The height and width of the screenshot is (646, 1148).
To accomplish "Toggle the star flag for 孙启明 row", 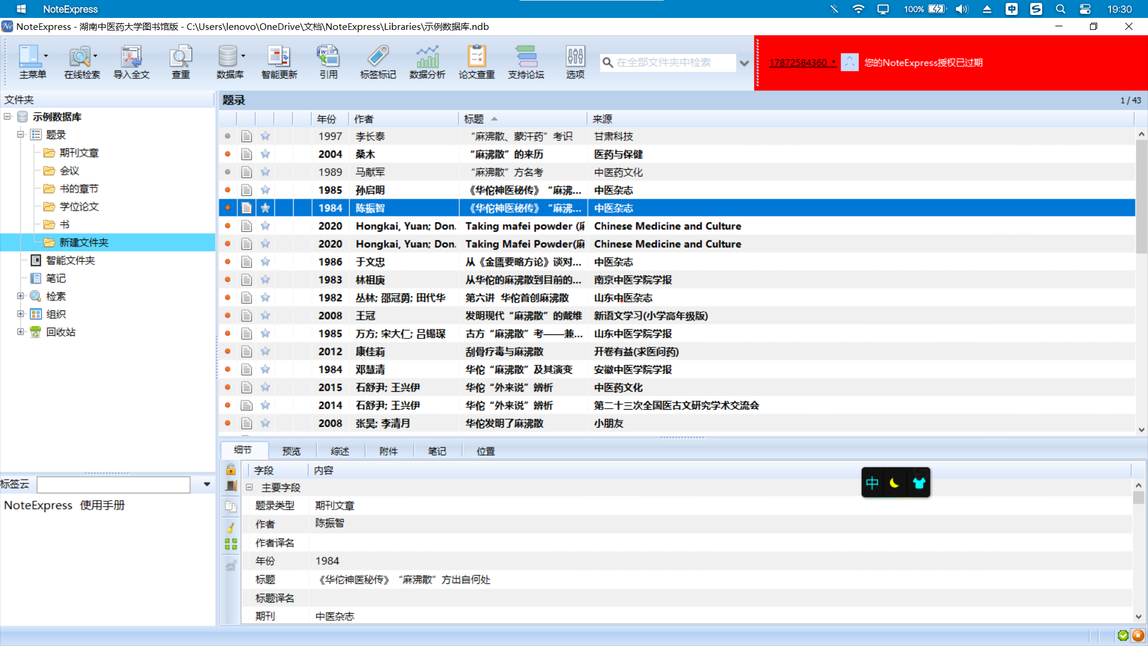I will [265, 190].
